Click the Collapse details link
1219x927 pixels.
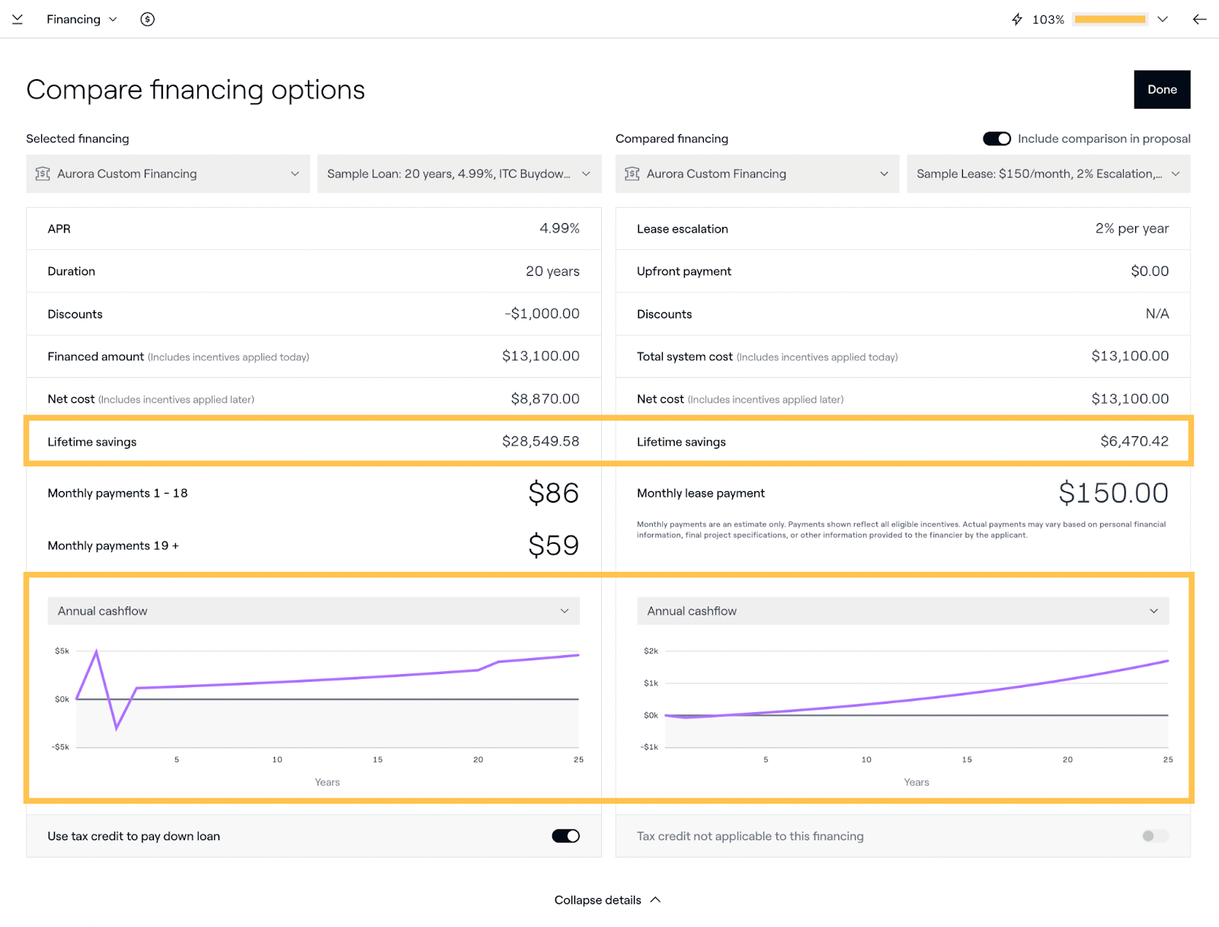pyautogui.click(x=597, y=900)
